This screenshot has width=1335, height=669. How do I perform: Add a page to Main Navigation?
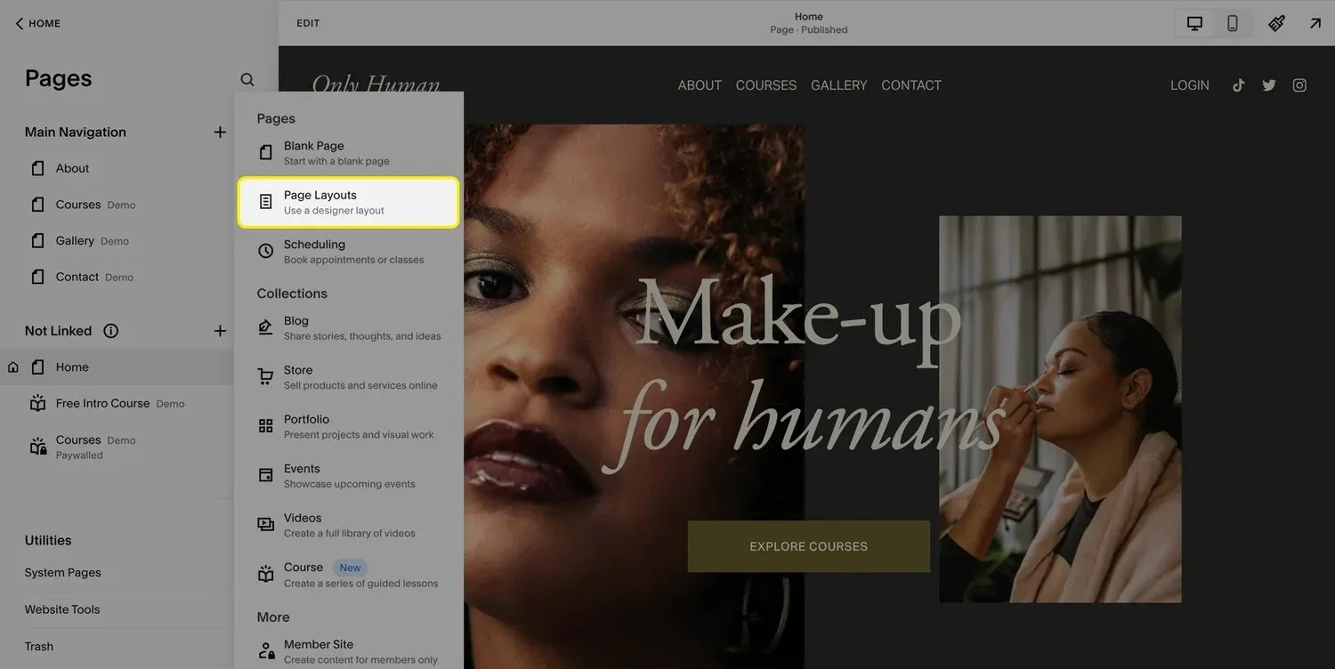220,132
